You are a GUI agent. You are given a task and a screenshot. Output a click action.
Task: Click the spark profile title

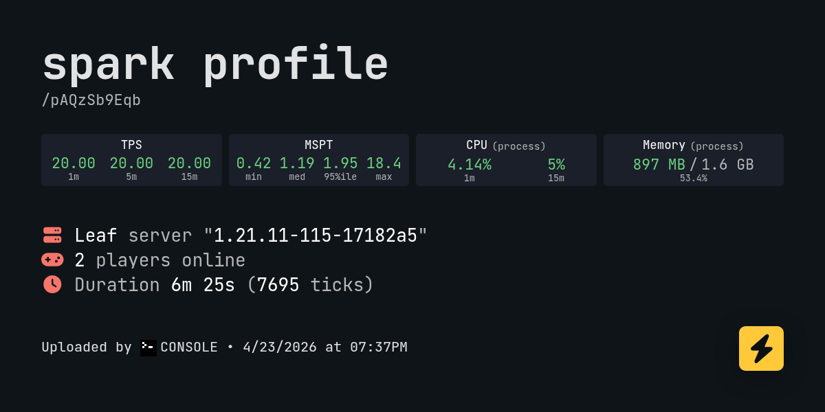(x=215, y=65)
